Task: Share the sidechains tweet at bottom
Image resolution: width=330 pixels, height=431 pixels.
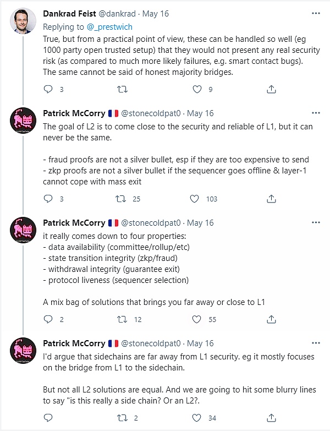Action: coord(271,418)
